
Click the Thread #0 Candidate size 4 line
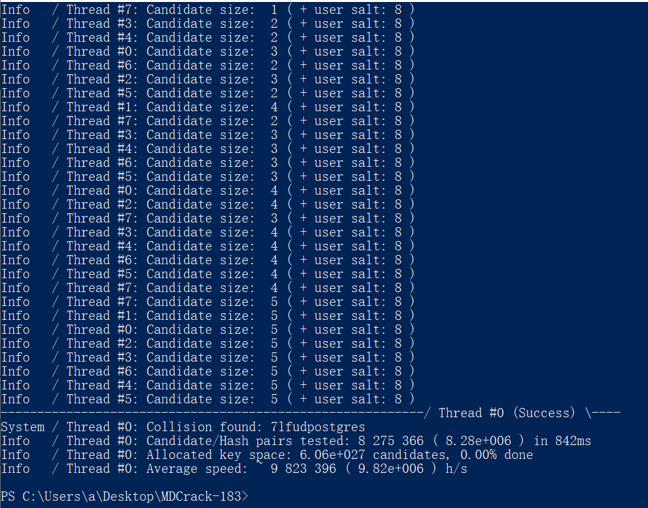[x=208, y=190]
